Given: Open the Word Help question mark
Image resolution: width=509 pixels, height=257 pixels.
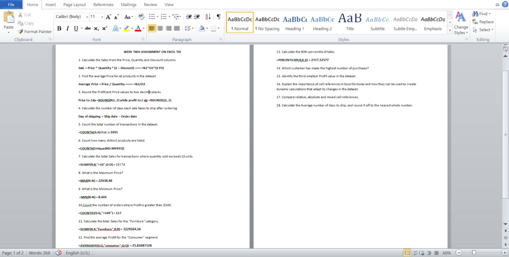Looking at the screenshot, I should [x=505, y=4].
